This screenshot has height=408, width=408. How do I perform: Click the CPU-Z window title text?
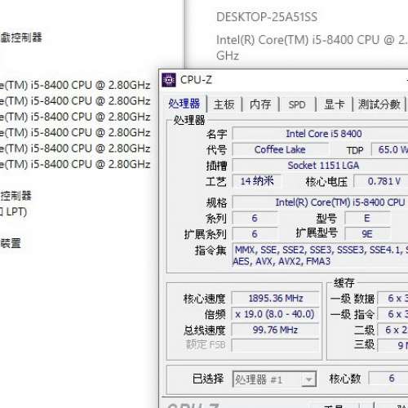pos(196,80)
